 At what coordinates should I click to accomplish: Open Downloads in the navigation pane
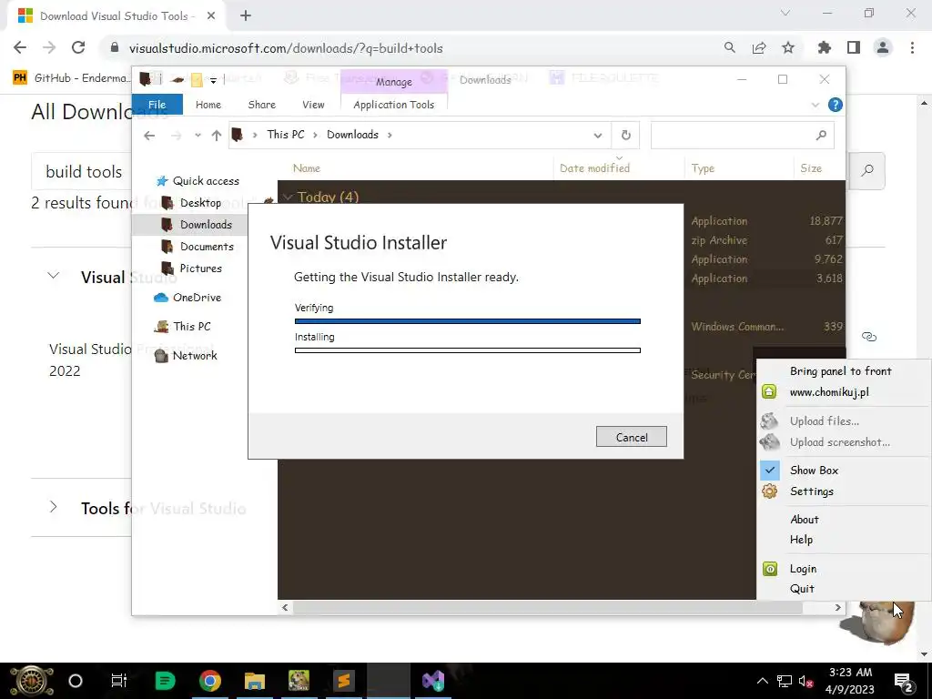click(x=197, y=225)
